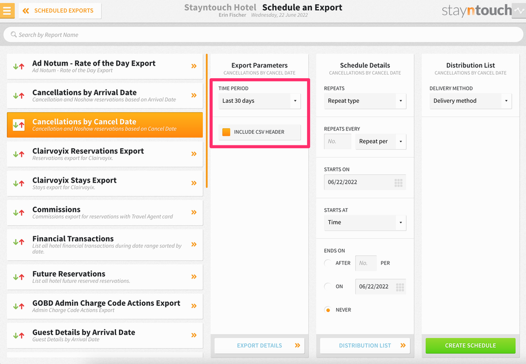Open Clairvoyix Stays Export
Image resolution: width=526 pixels, height=364 pixels.
(x=105, y=183)
